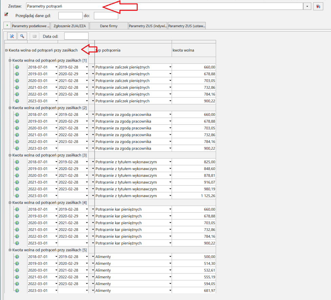
Task: Click globe icon of 2022-03-01 zgodą pracownika row
Action: 17,142
